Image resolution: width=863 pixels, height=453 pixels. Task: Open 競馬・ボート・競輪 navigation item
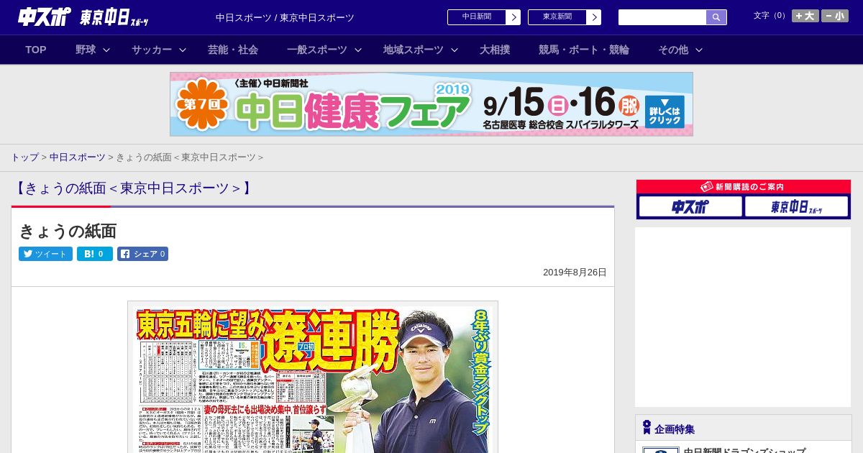[584, 50]
